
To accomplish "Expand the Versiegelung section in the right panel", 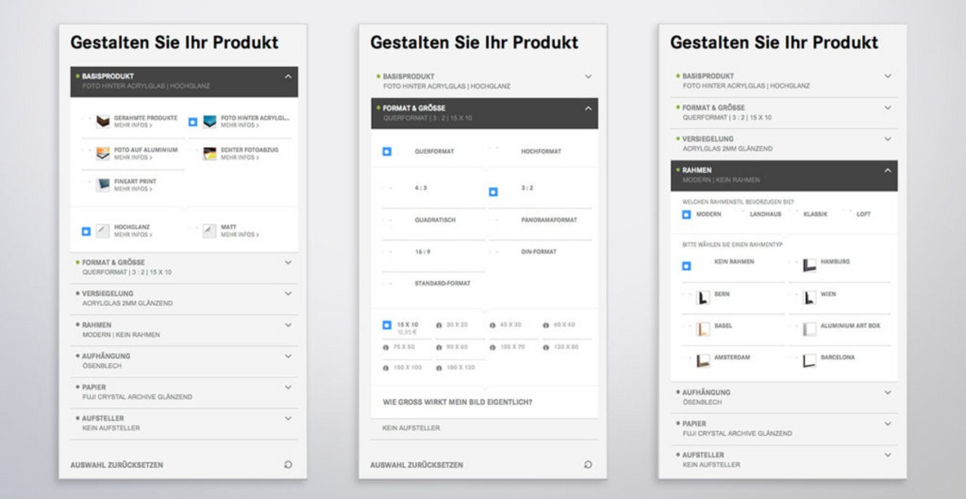I will (x=888, y=139).
